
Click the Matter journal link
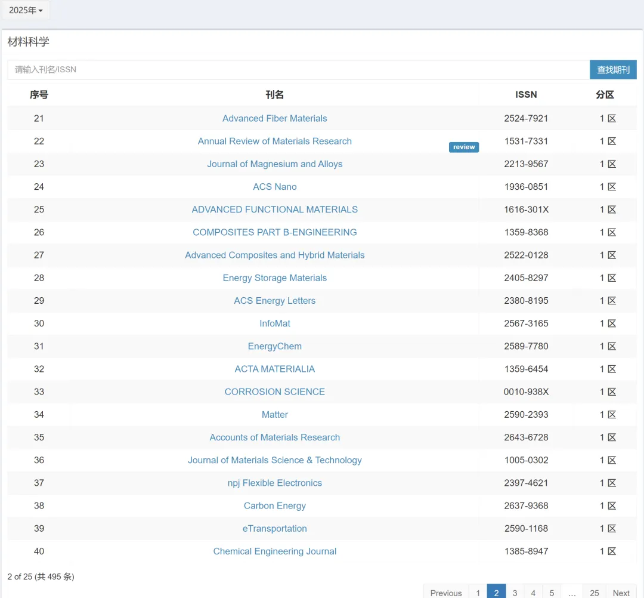[x=274, y=415]
